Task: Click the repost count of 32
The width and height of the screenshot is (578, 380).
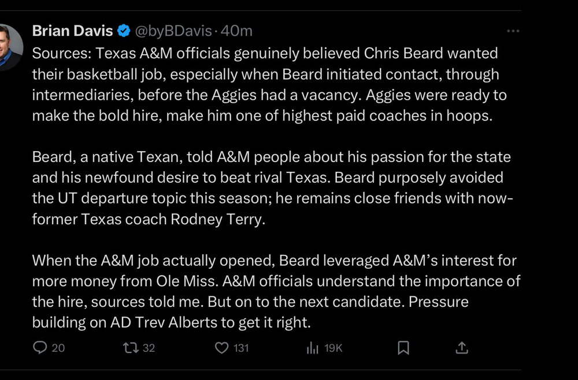Action: (149, 348)
